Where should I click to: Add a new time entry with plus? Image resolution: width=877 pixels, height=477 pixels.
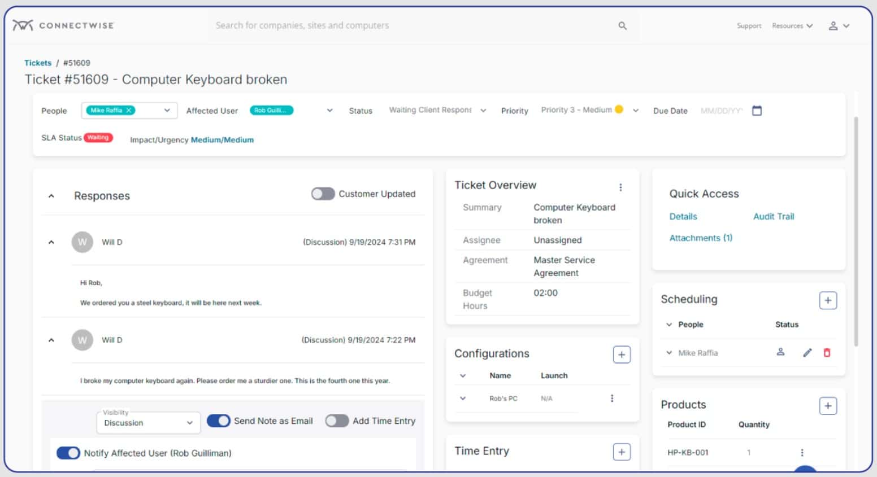coord(622,452)
